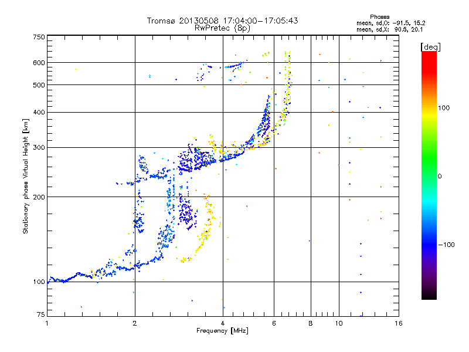The image size is (469, 352).
Task: Click the '500' height tick label
Action: [x=39, y=85]
